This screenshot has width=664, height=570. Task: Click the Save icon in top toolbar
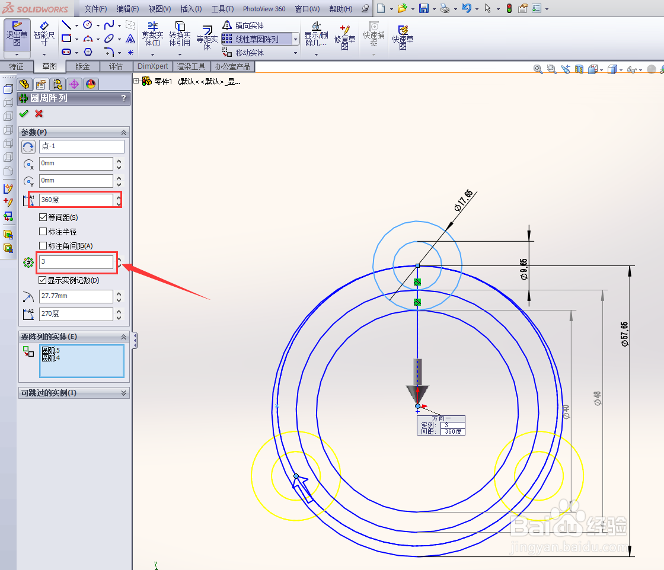point(423,8)
